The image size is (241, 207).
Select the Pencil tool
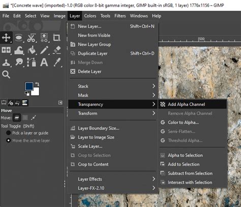coord(44,50)
